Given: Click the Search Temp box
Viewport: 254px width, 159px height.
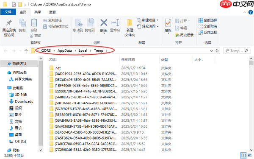Looking at the screenshot, I should click(x=237, y=51).
